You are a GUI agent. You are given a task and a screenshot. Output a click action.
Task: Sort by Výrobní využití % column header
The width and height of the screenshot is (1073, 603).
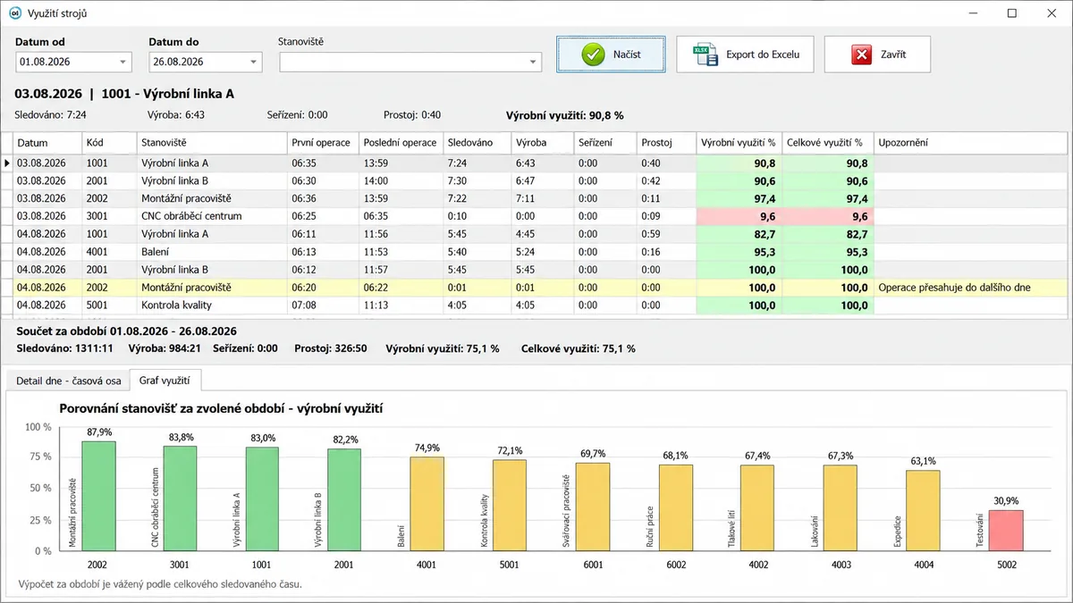tap(739, 143)
